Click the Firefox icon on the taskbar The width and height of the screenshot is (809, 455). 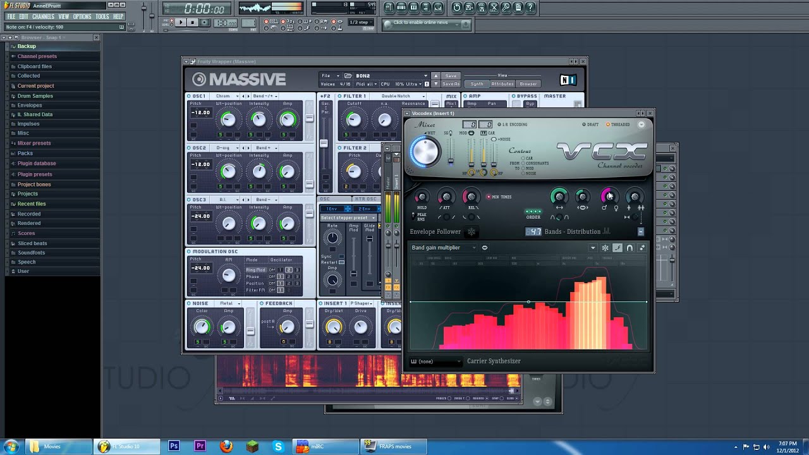(x=226, y=446)
